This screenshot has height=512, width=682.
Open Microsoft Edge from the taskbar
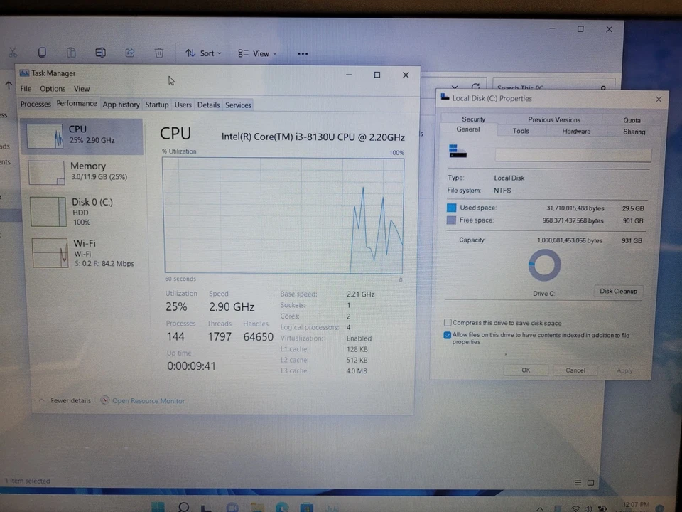282,507
